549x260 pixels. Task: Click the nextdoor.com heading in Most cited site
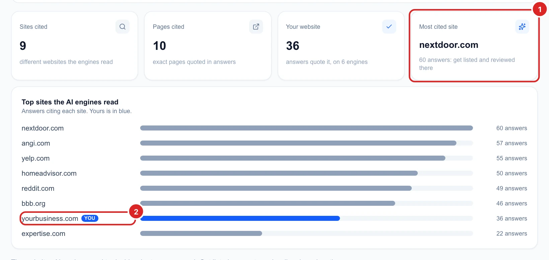(x=449, y=45)
